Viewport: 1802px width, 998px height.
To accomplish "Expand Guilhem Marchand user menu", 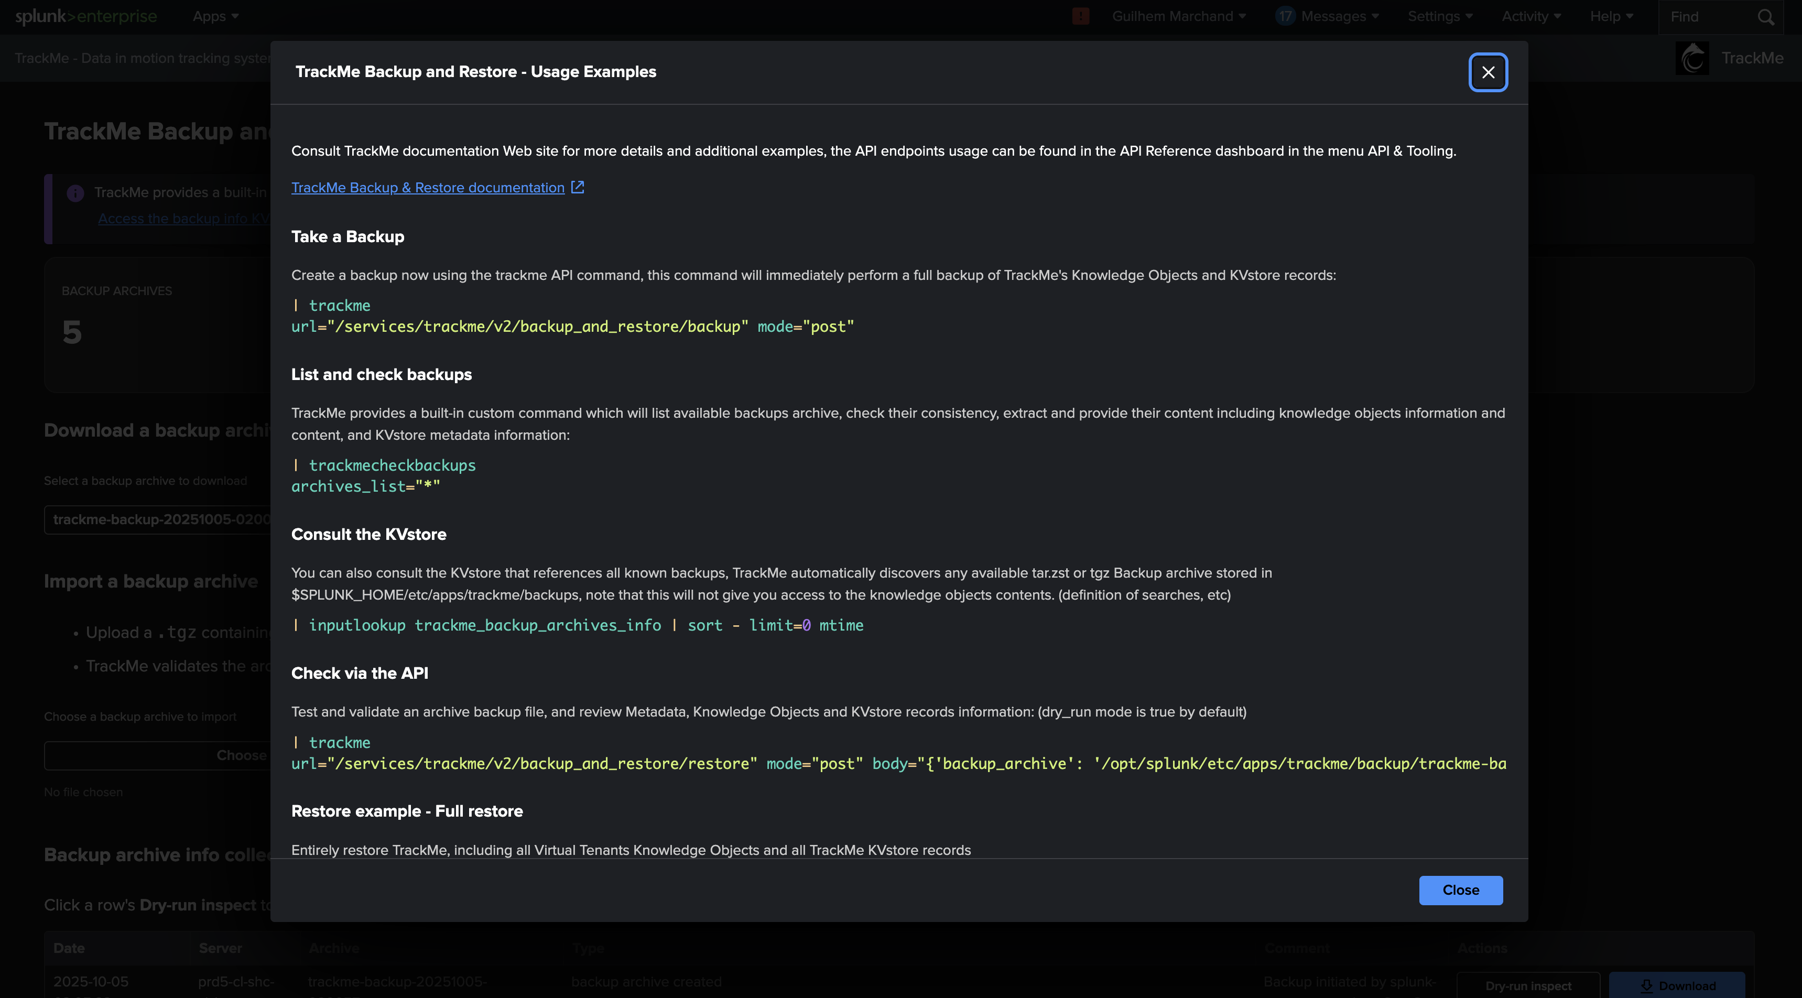I will [1178, 16].
